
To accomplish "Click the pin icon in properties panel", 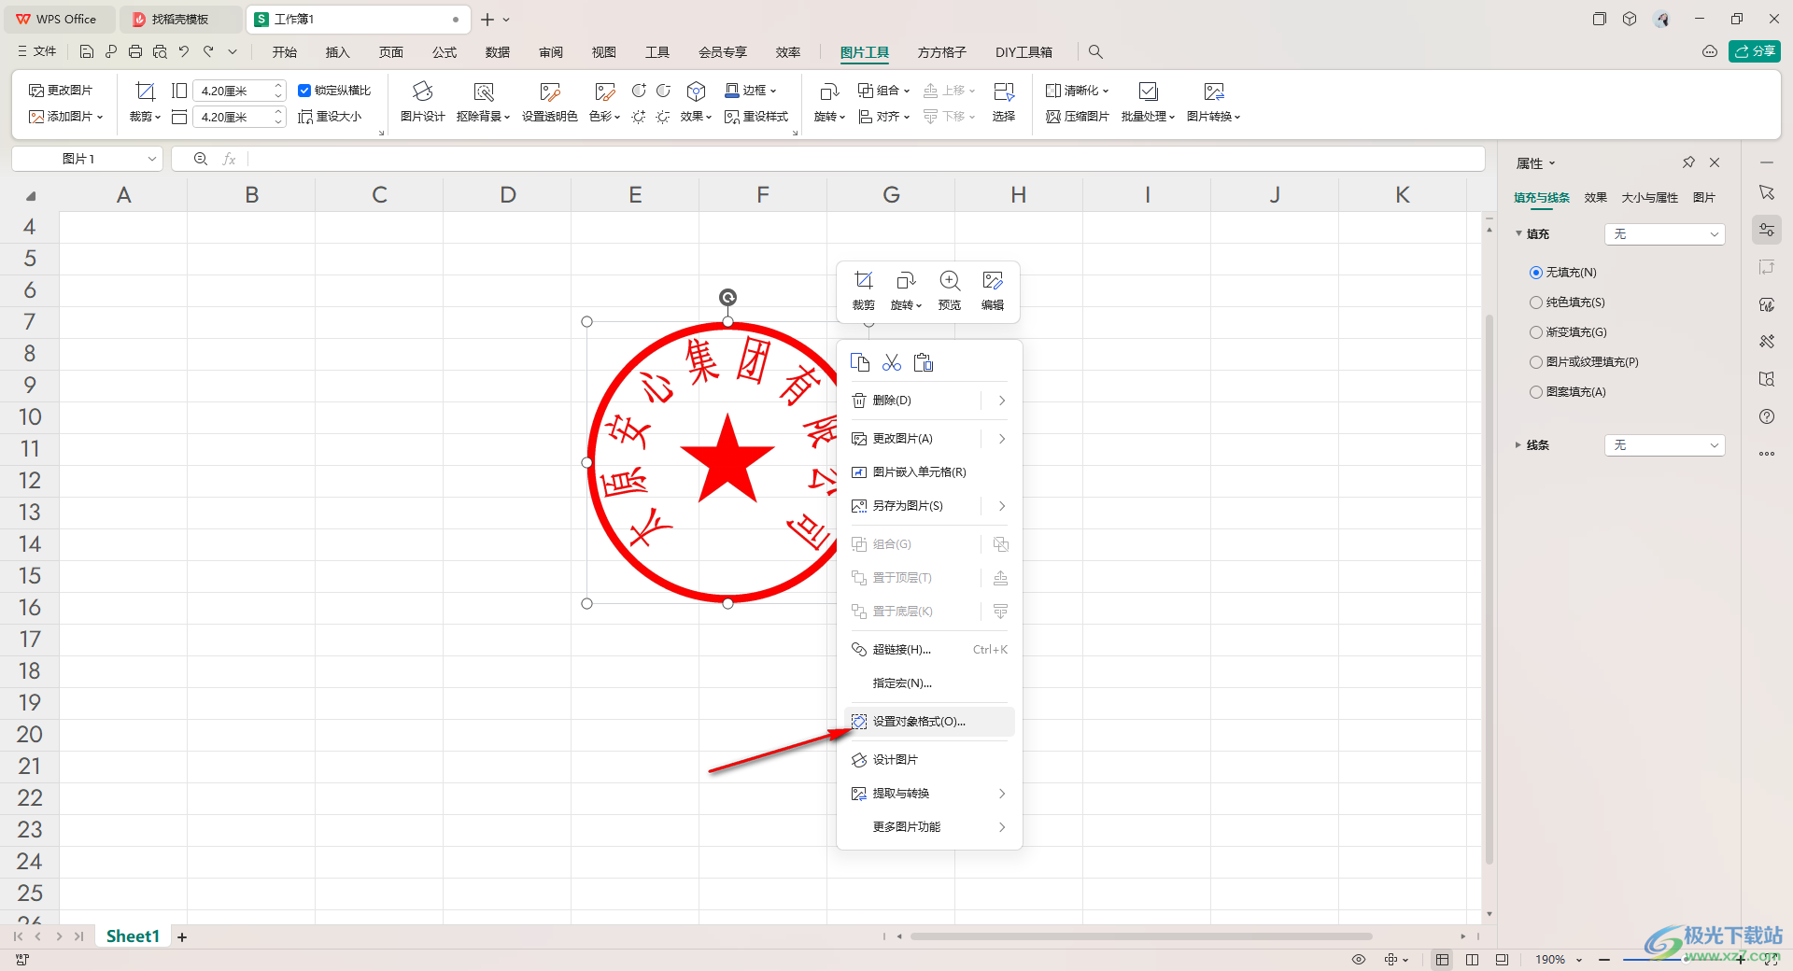I will tap(1688, 162).
